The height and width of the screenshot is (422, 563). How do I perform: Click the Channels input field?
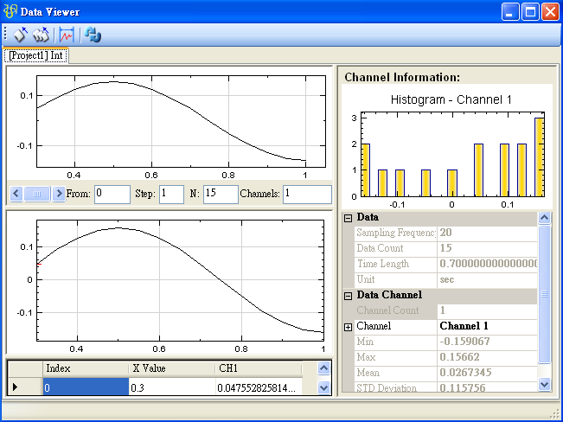[307, 195]
